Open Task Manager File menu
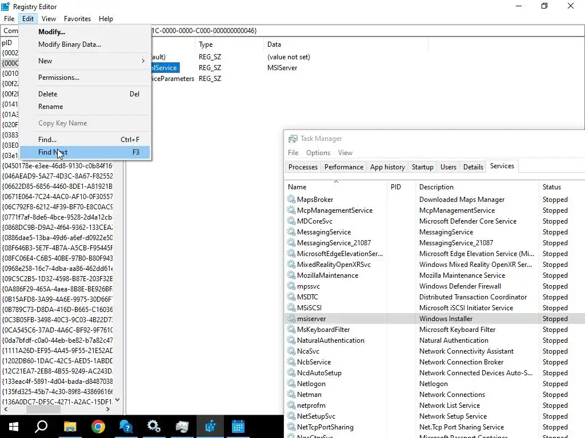This screenshot has width=585, height=438. tap(293, 153)
